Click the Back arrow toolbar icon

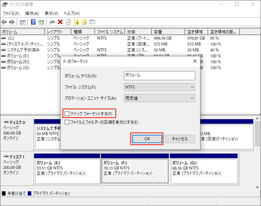coord(4,22)
